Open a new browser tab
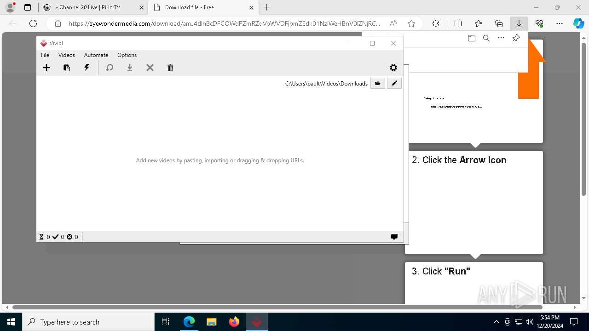This screenshot has width=589, height=331. (267, 7)
